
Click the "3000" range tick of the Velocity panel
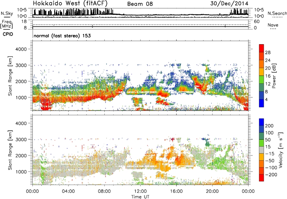point(21,139)
